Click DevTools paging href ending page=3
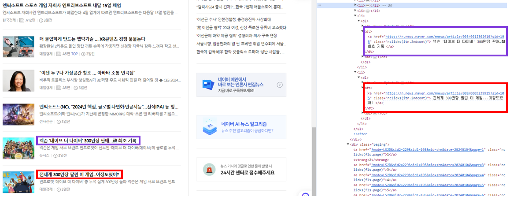 (428, 165)
